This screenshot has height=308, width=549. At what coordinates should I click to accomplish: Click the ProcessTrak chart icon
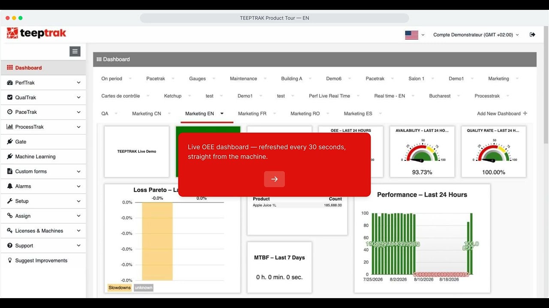click(10, 127)
